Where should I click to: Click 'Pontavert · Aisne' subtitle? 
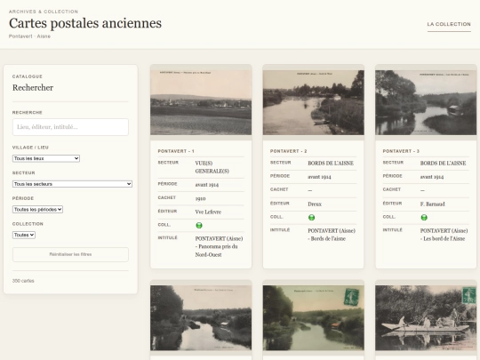(29, 36)
